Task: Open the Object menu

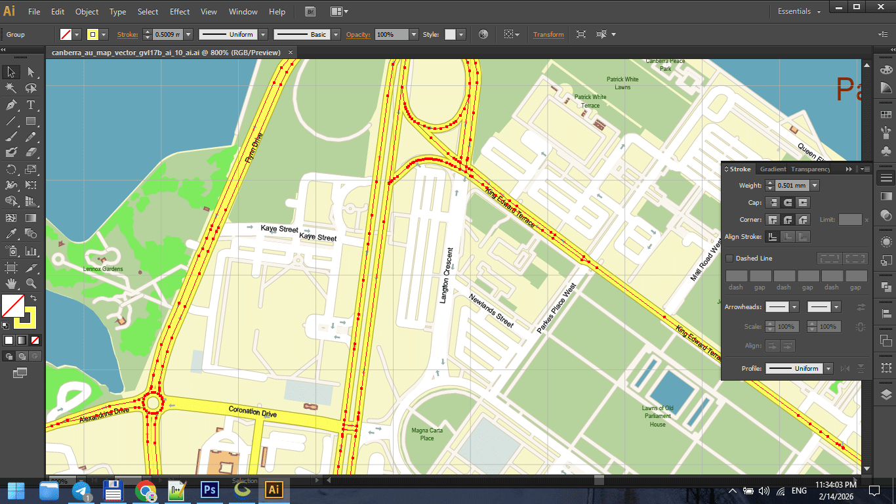Action: click(x=86, y=11)
